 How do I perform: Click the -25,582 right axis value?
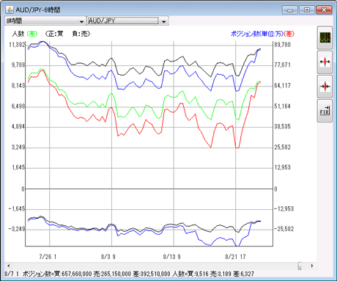click(x=284, y=229)
